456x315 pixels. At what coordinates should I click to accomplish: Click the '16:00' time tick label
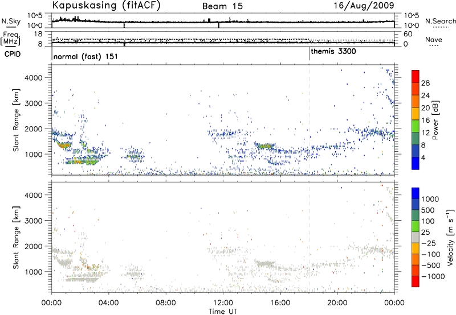[x=280, y=303]
